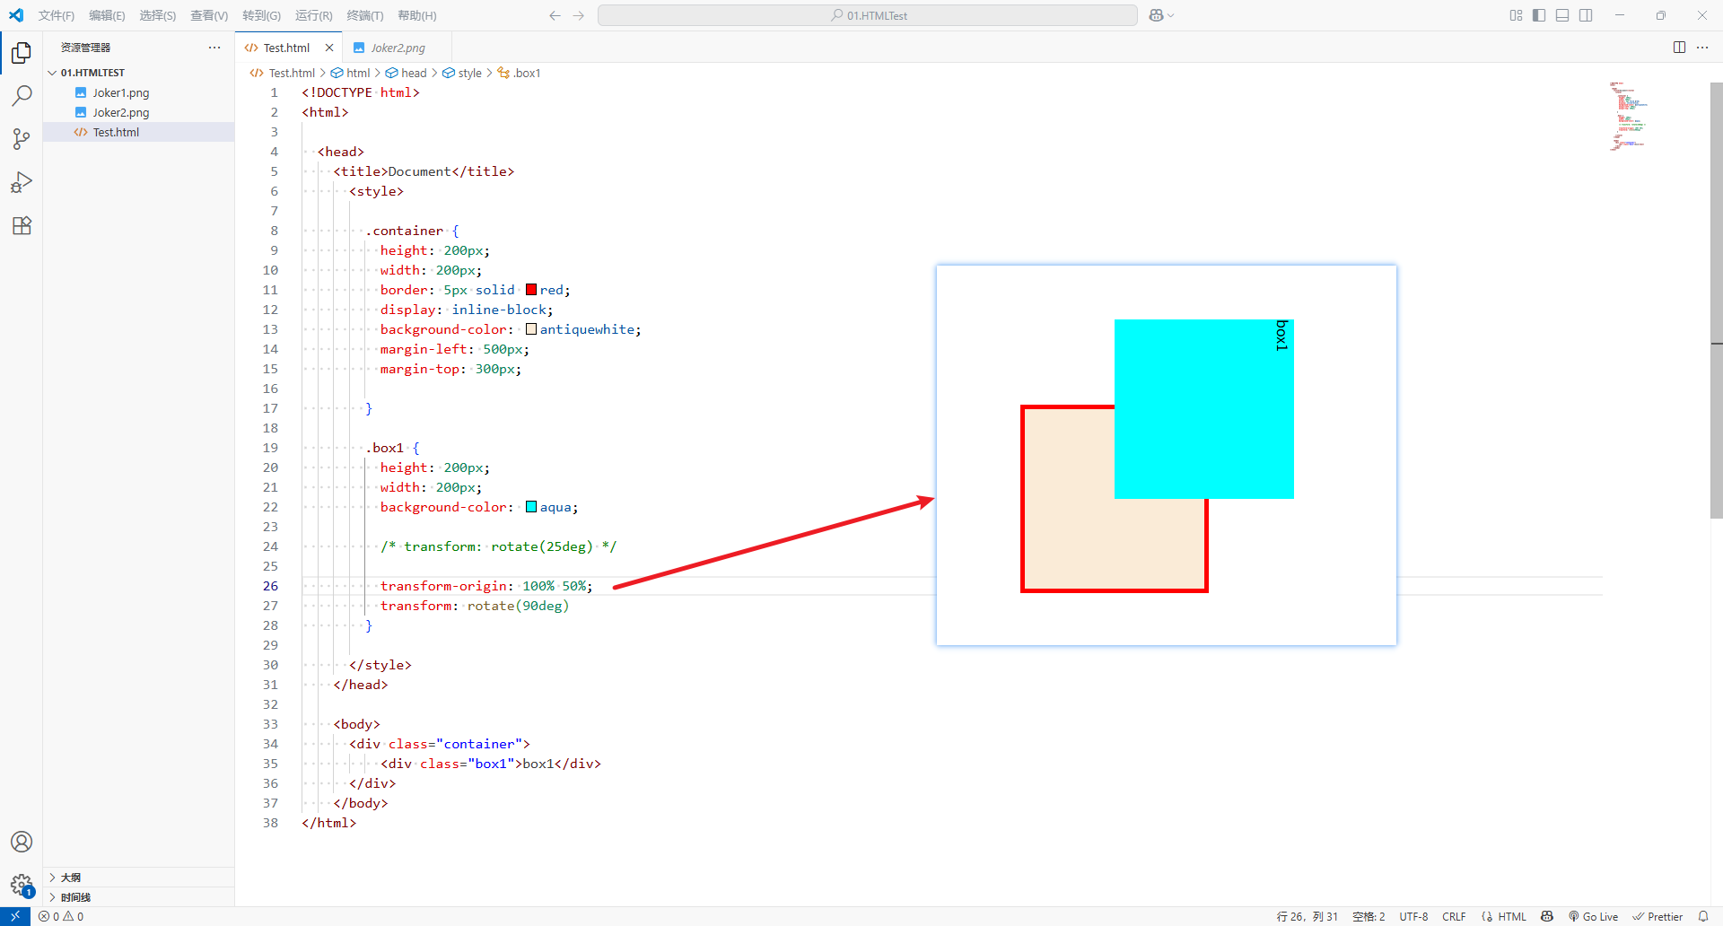Click the style breadcrumb segment
This screenshot has width=1723, height=926.
(x=462, y=73)
